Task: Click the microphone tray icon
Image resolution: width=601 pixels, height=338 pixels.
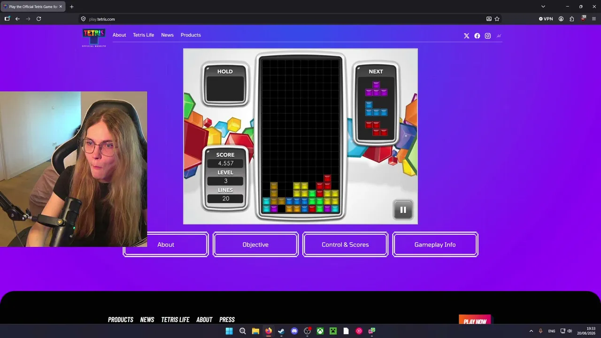Action: [540, 331]
